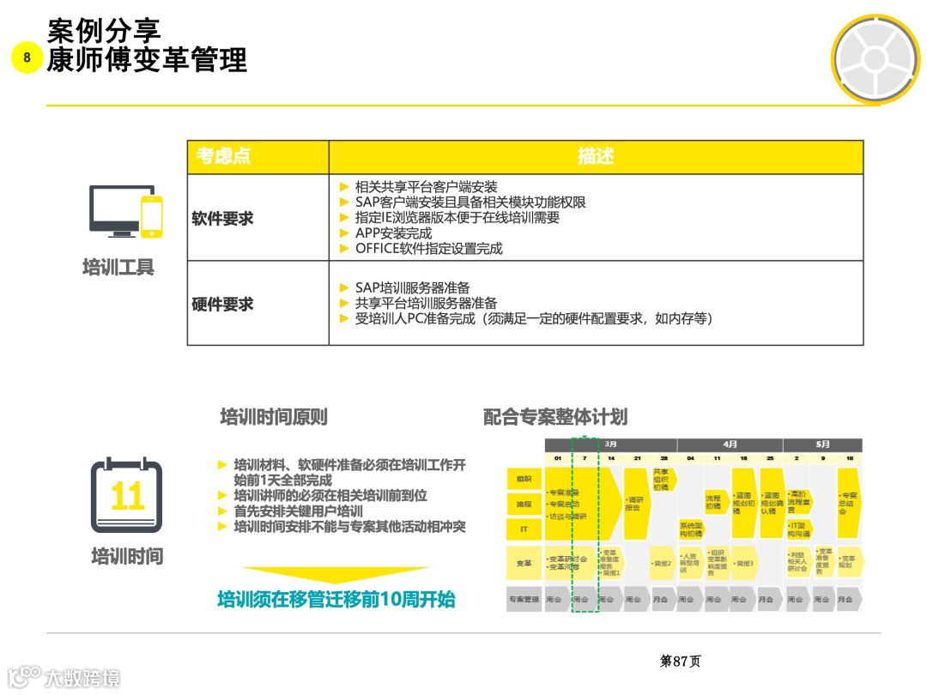Click the 变革 row label in plan chart
927x695 pixels.
(x=524, y=563)
